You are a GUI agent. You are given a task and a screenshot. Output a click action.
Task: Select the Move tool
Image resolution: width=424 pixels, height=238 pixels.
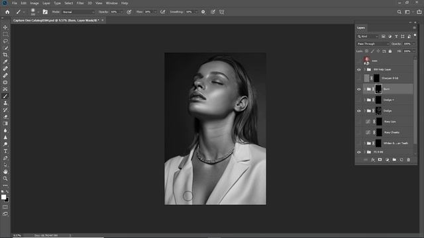(x=5, y=27)
